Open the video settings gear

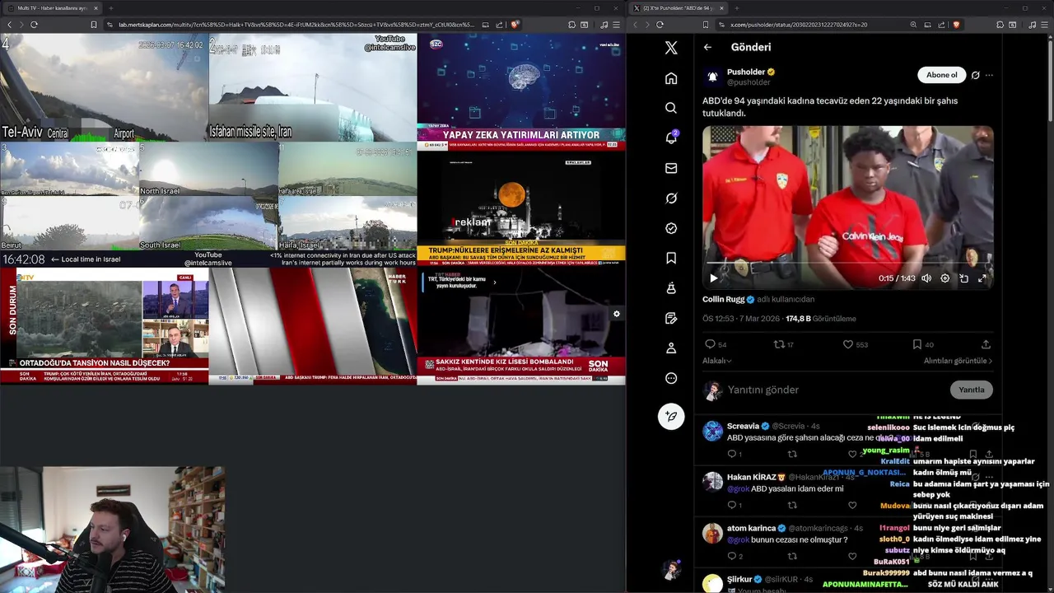(x=944, y=278)
